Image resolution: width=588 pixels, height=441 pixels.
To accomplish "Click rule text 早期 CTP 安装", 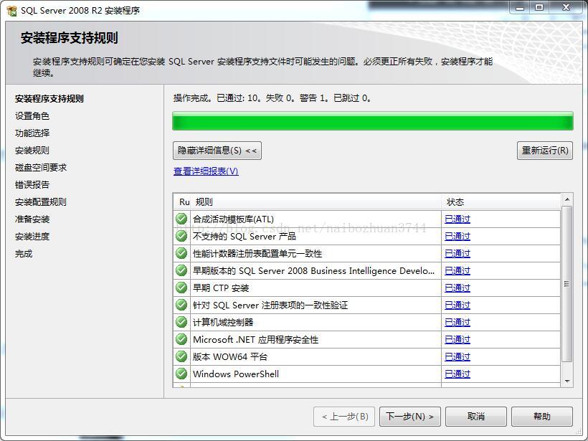I will [x=221, y=288].
